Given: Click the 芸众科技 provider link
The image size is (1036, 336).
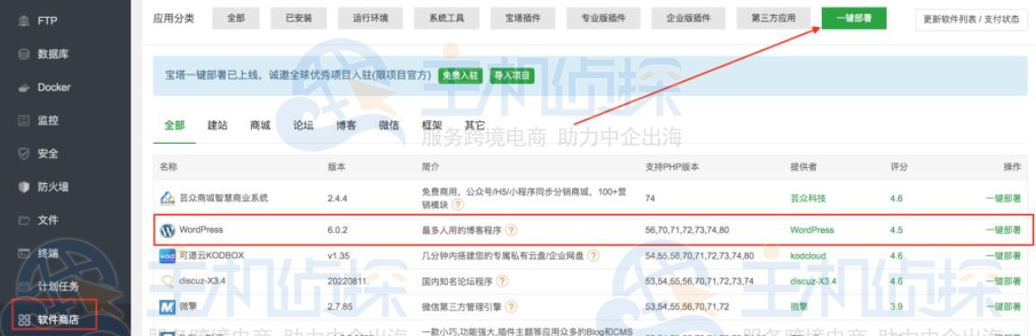Looking at the screenshot, I should point(808,198).
